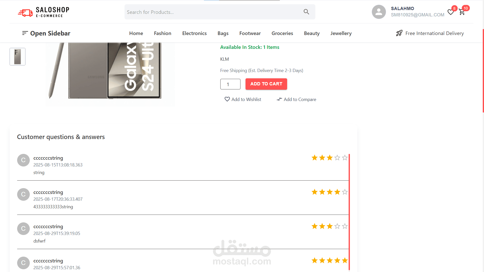Focus the Search for Products field
484x272 pixels.
pyautogui.click(x=212, y=12)
